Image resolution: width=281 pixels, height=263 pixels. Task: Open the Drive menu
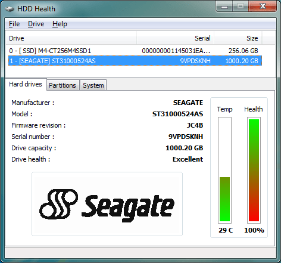pos(36,24)
